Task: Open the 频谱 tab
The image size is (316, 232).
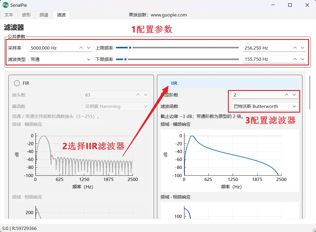Action: [44, 15]
